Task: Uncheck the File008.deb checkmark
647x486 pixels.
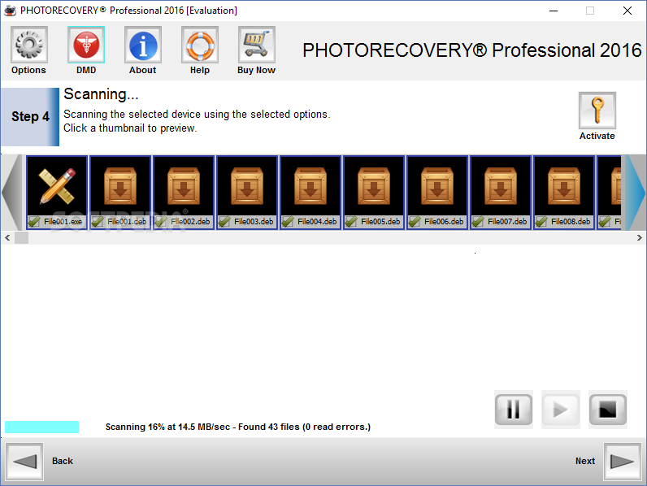Action: coord(541,222)
